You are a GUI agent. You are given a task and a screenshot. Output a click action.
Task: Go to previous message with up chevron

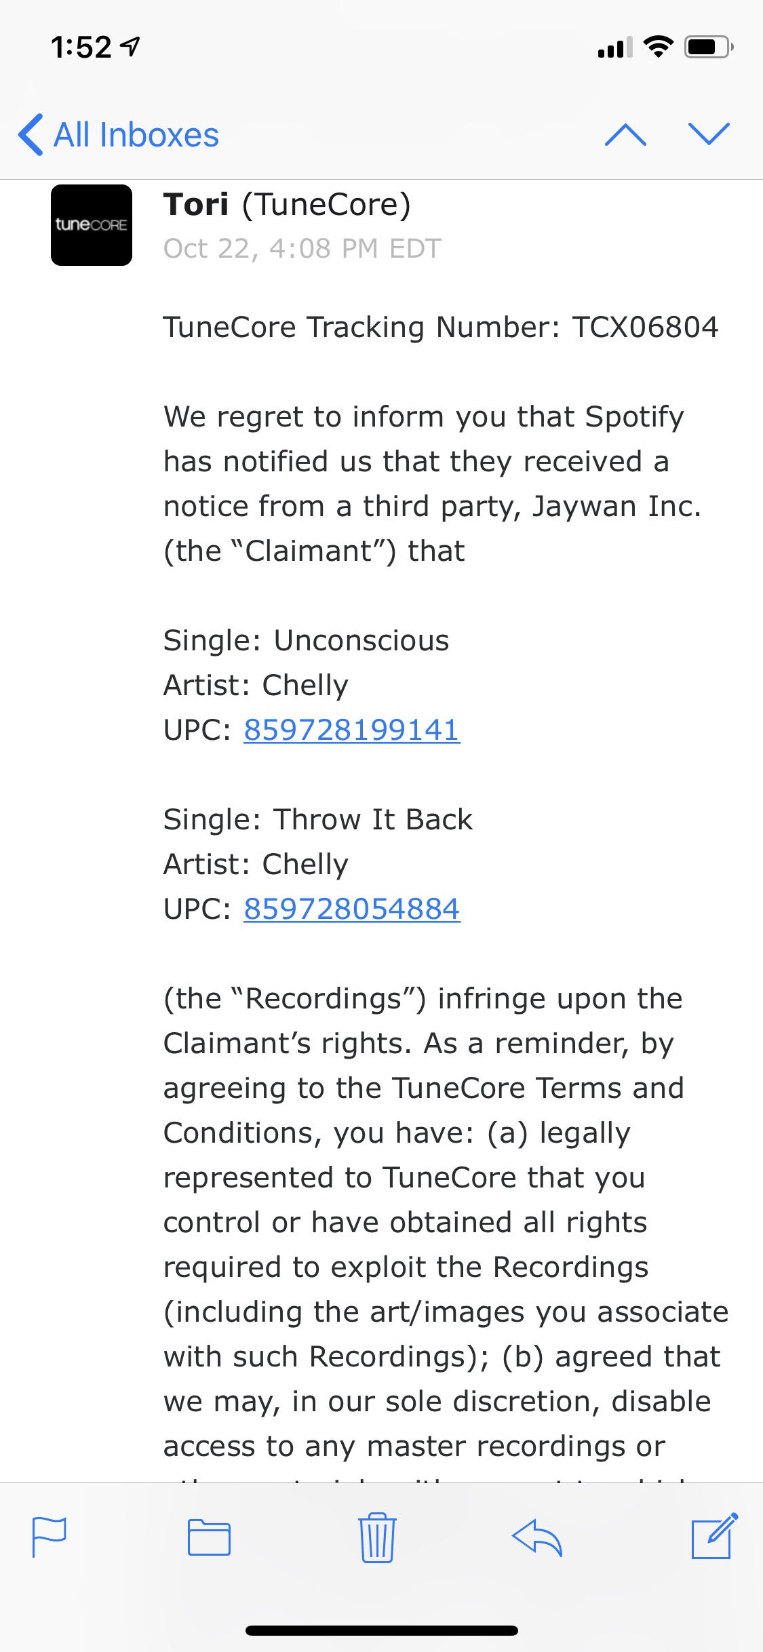tap(625, 134)
